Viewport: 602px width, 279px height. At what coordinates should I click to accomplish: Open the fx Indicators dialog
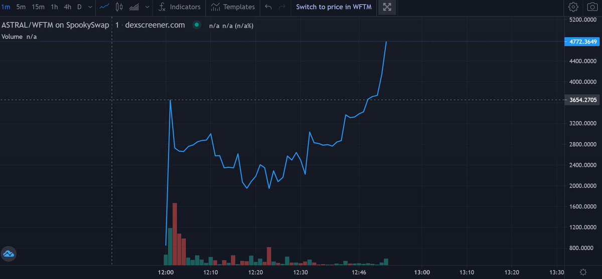coord(179,7)
